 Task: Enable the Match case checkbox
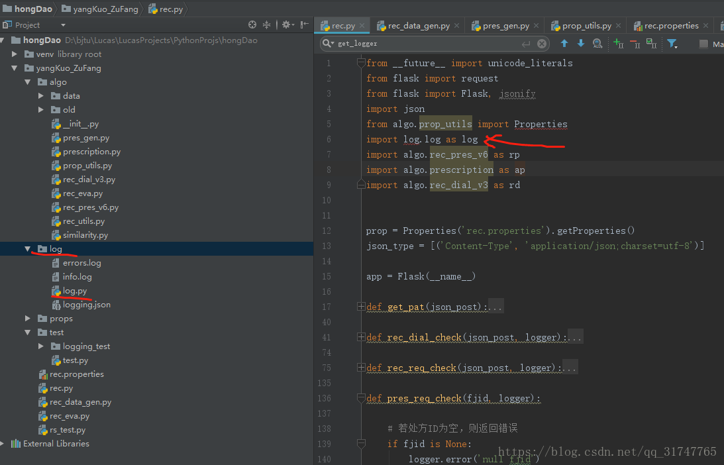click(702, 44)
